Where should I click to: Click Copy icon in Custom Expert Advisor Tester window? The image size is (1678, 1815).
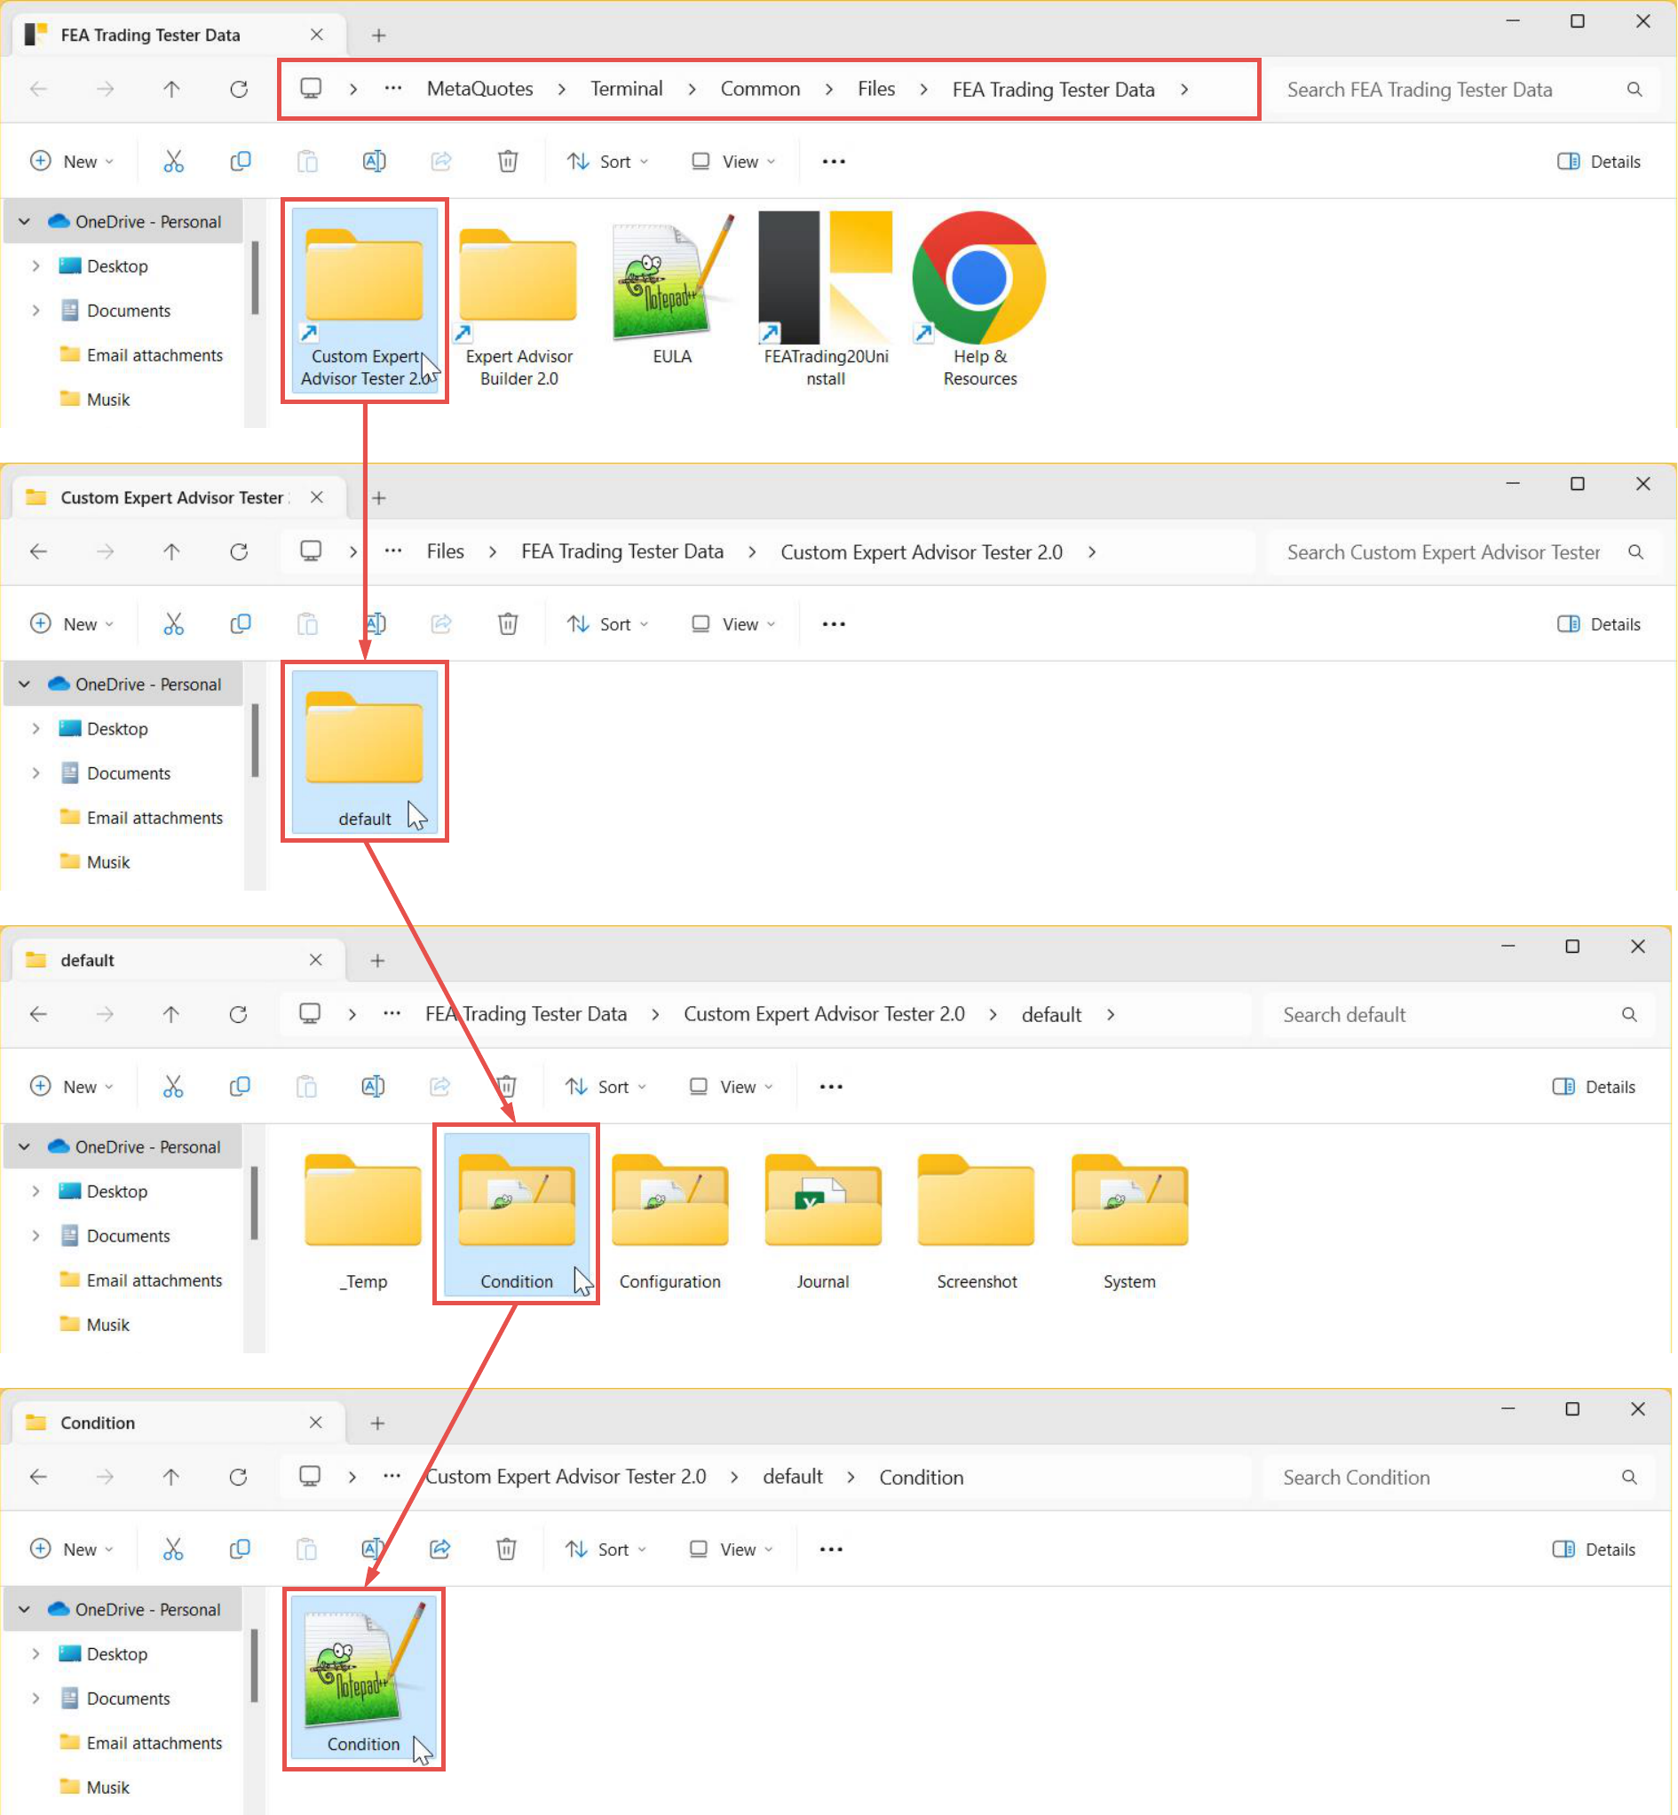pos(241,623)
